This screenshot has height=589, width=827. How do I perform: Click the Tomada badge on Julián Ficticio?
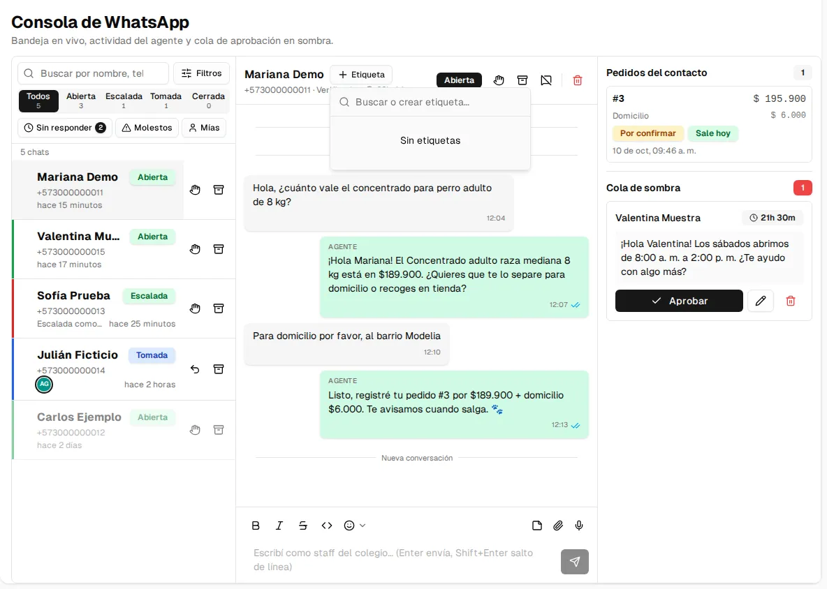coord(152,355)
